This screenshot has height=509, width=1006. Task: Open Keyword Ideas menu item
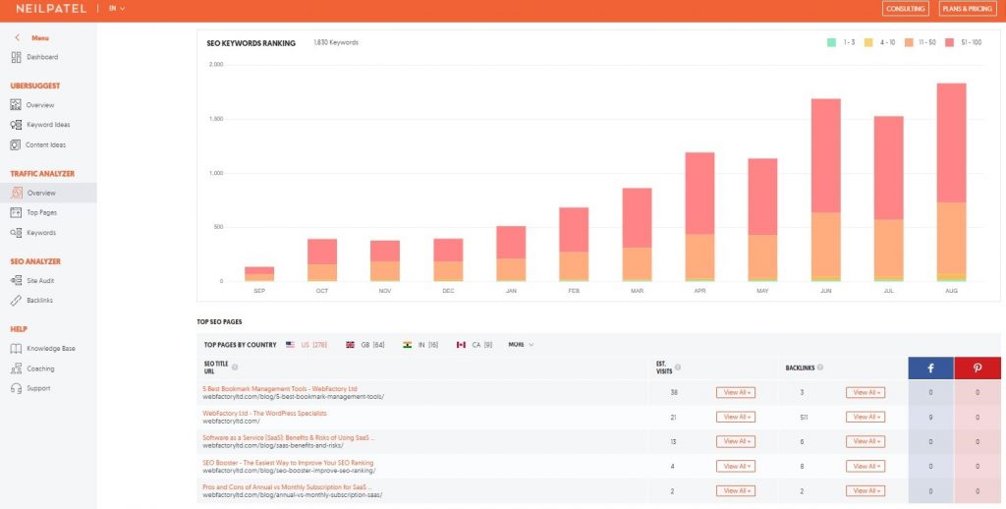[48, 125]
